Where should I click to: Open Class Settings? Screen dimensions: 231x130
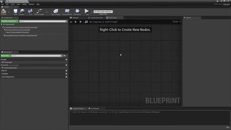(56, 12)
